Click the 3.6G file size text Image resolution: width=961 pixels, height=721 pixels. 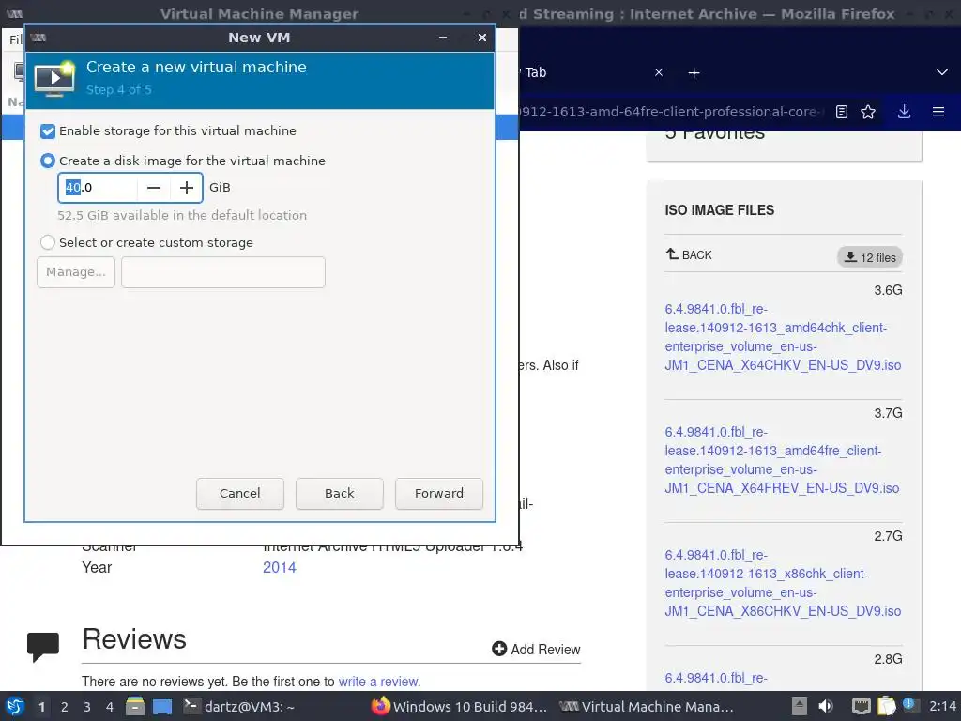point(888,290)
